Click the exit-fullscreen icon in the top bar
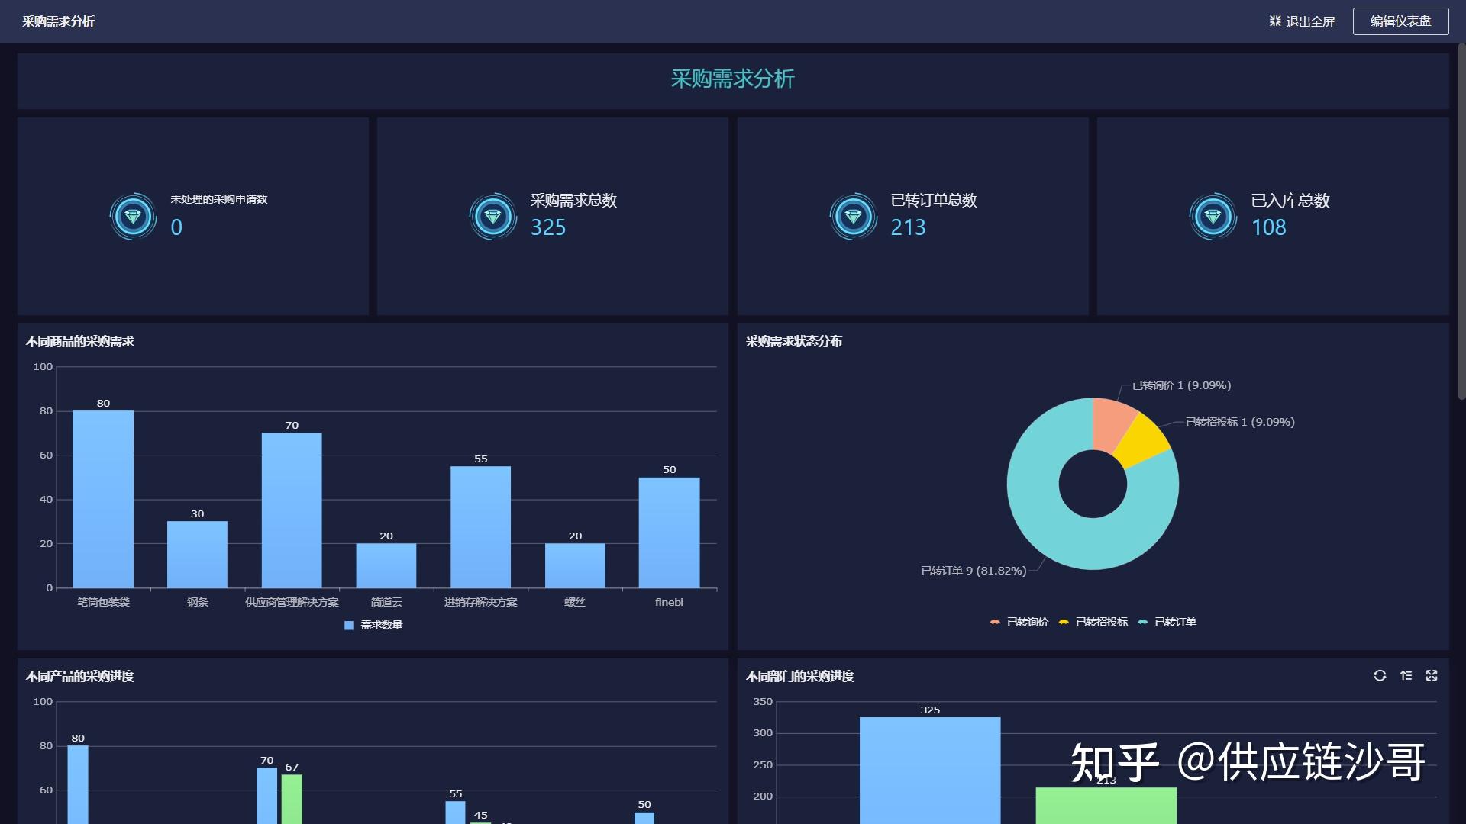1466x824 pixels. click(1274, 21)
